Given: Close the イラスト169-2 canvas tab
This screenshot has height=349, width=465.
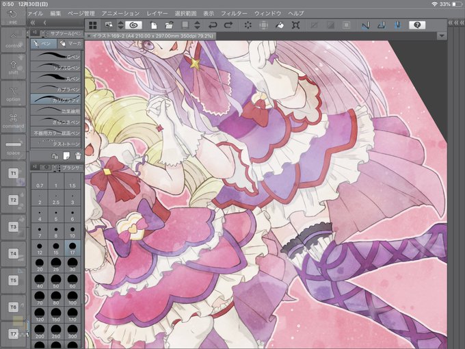Looking at the screenshot, I should (88, 36).
